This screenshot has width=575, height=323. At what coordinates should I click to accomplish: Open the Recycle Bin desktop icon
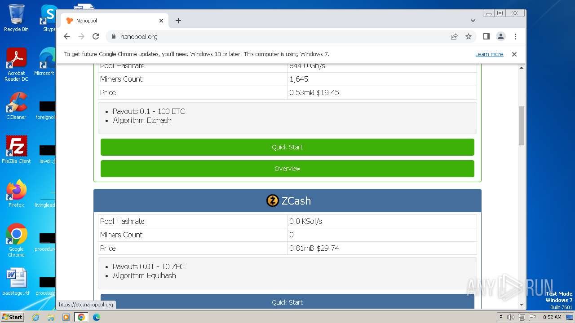click(16, 18)
